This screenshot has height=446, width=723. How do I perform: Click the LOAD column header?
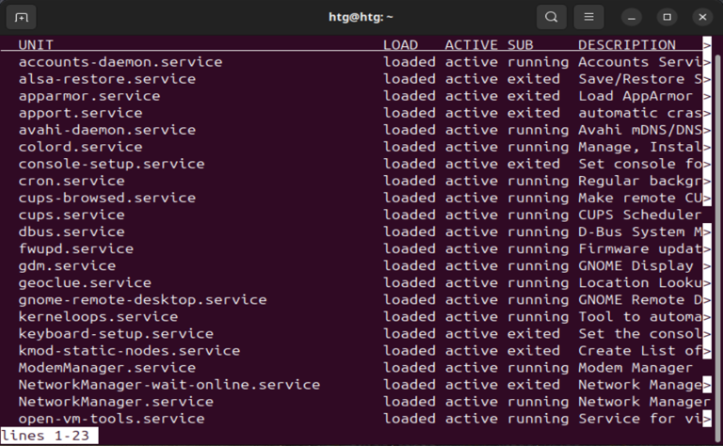(x=401, y=45)
